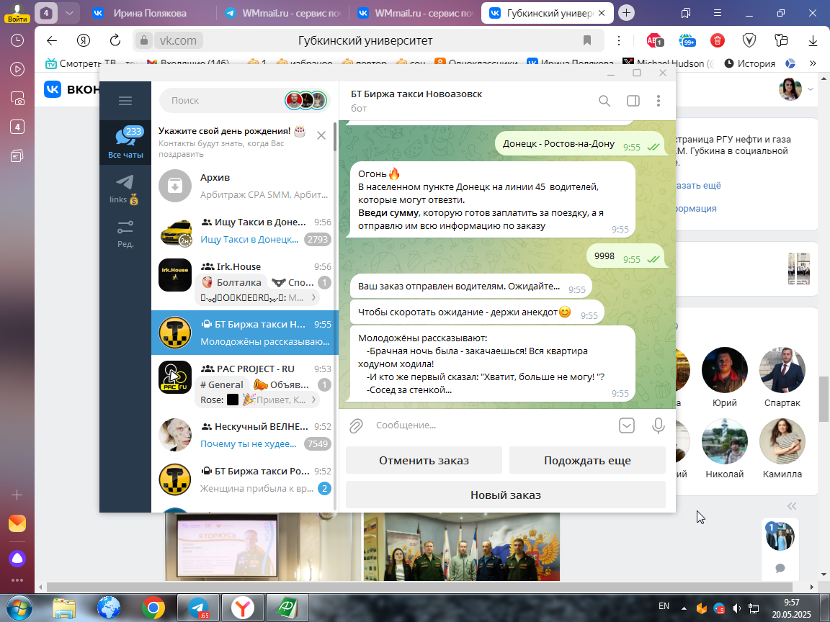The image size is (830, 622).
Task: Switch to second WMmail.ru tab with VK icon
Action: 416,13
